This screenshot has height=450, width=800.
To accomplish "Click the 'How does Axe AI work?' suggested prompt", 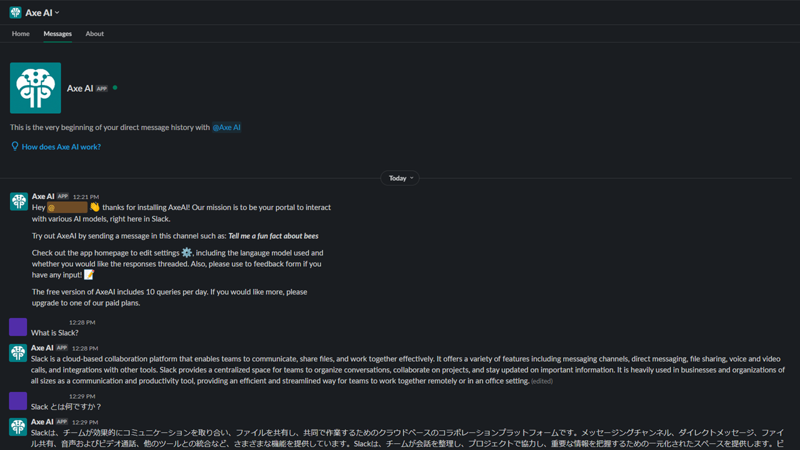I will coord(61,146).
